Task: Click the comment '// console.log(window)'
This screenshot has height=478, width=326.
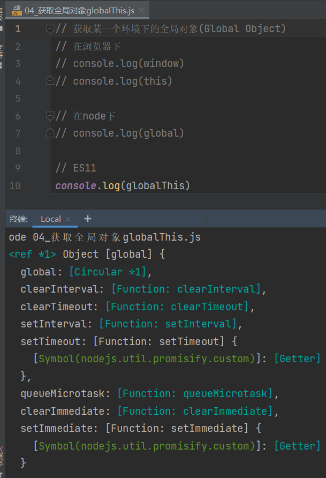Action: click(x=119, y=64)
